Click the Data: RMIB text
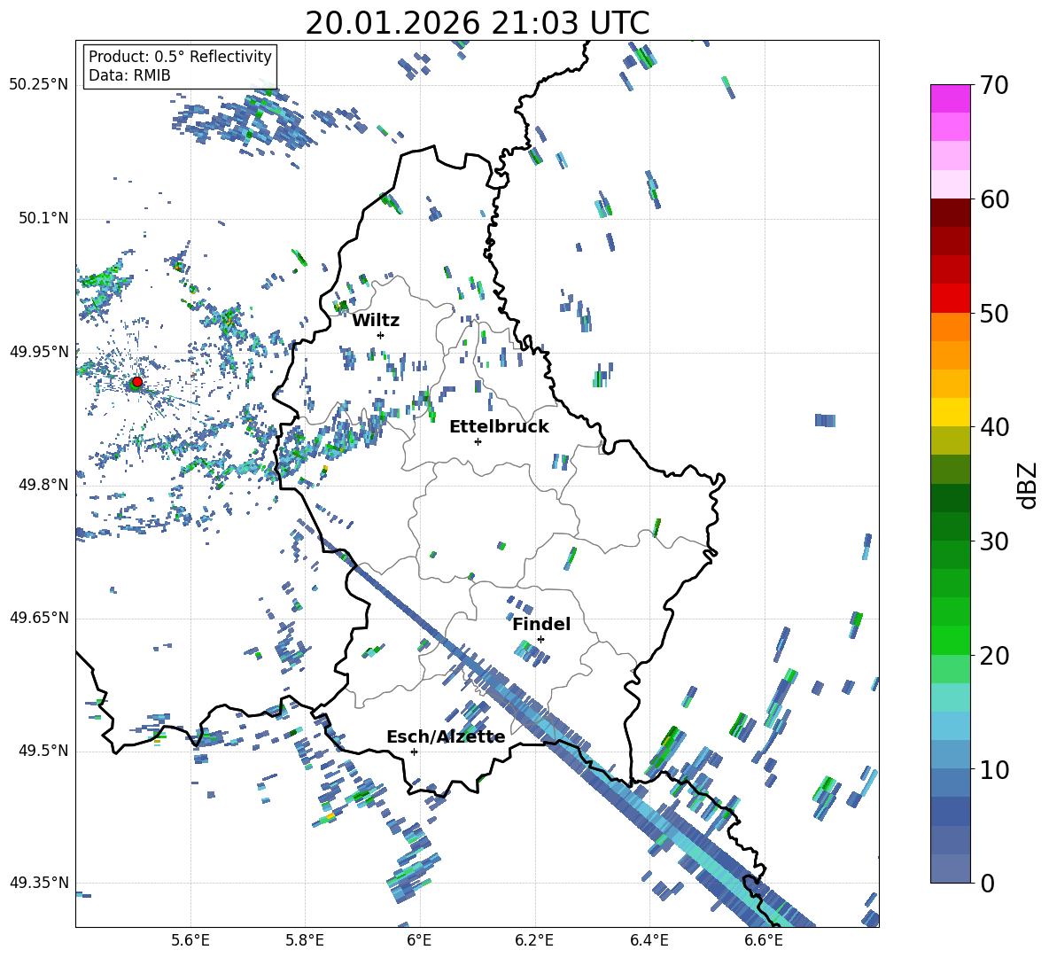 (x=129, y=75)
